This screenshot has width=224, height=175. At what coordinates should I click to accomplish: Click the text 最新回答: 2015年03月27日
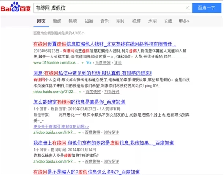[73, 109]
